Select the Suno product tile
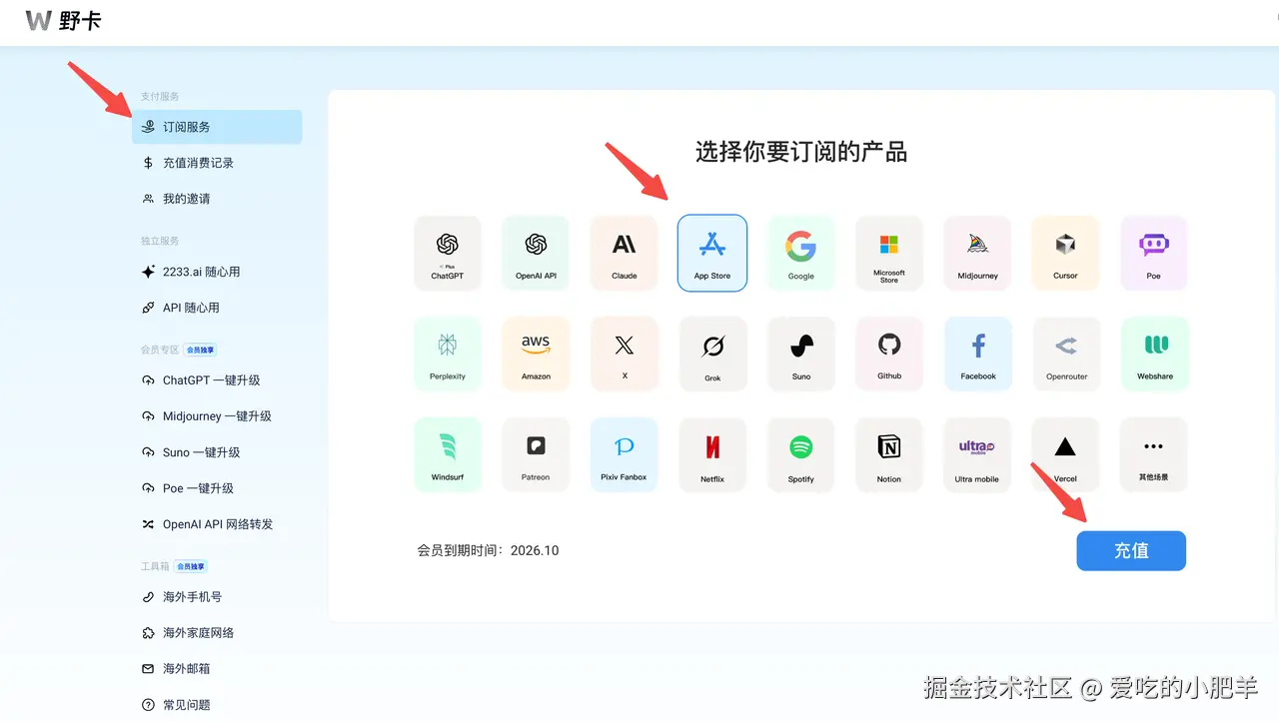1279x722 pixels. (801, 354)
